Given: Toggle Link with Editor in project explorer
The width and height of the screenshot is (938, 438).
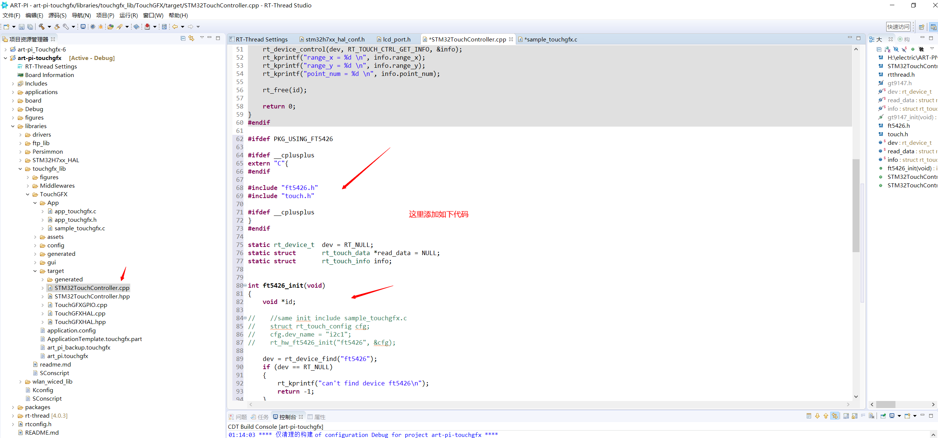Looking at the screenshot, I should tap(191, 39).
